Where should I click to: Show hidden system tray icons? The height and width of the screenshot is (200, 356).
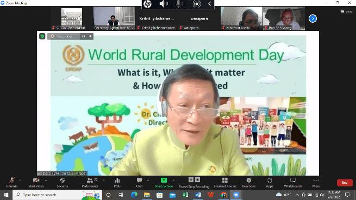pos(297,195)
